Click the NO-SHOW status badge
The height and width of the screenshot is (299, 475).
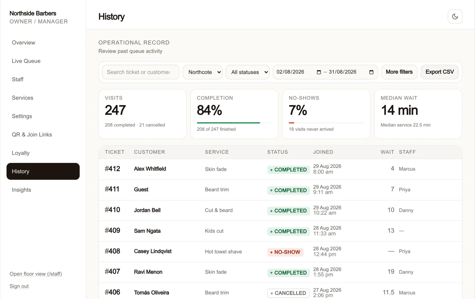tap(285, 252)
